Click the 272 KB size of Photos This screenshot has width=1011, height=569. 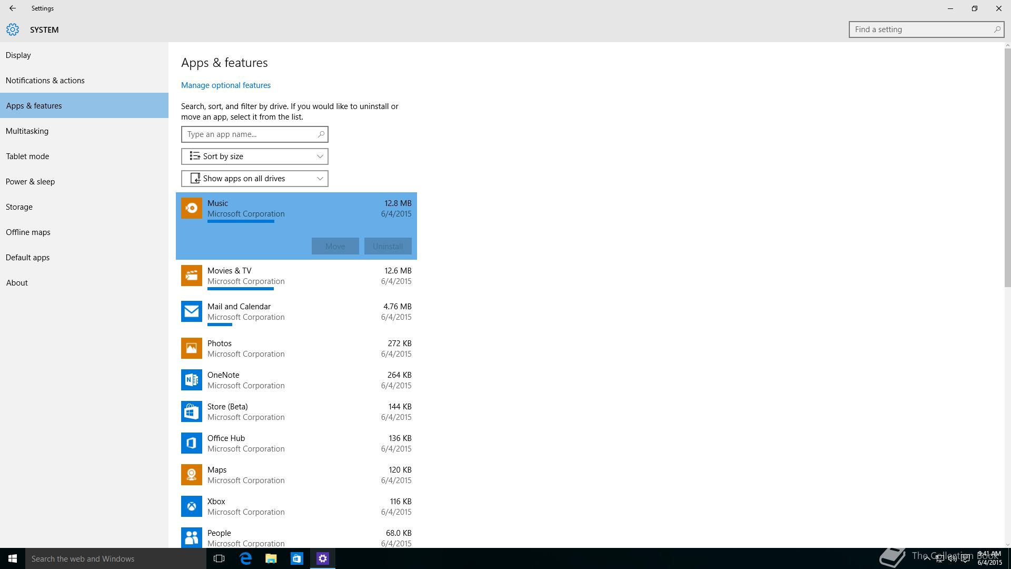[400, 344]
